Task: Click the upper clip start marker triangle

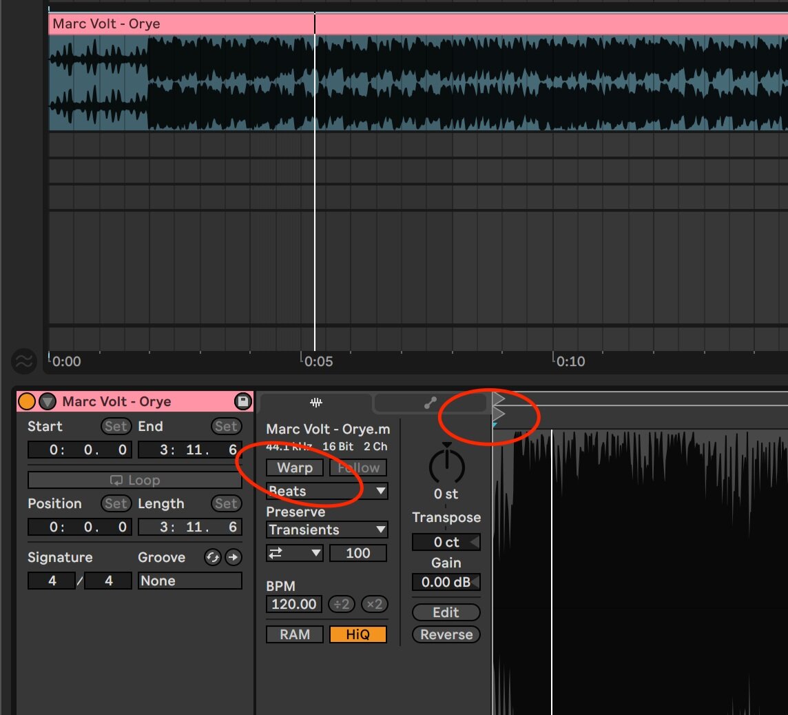Action: (x=498, y=399)
